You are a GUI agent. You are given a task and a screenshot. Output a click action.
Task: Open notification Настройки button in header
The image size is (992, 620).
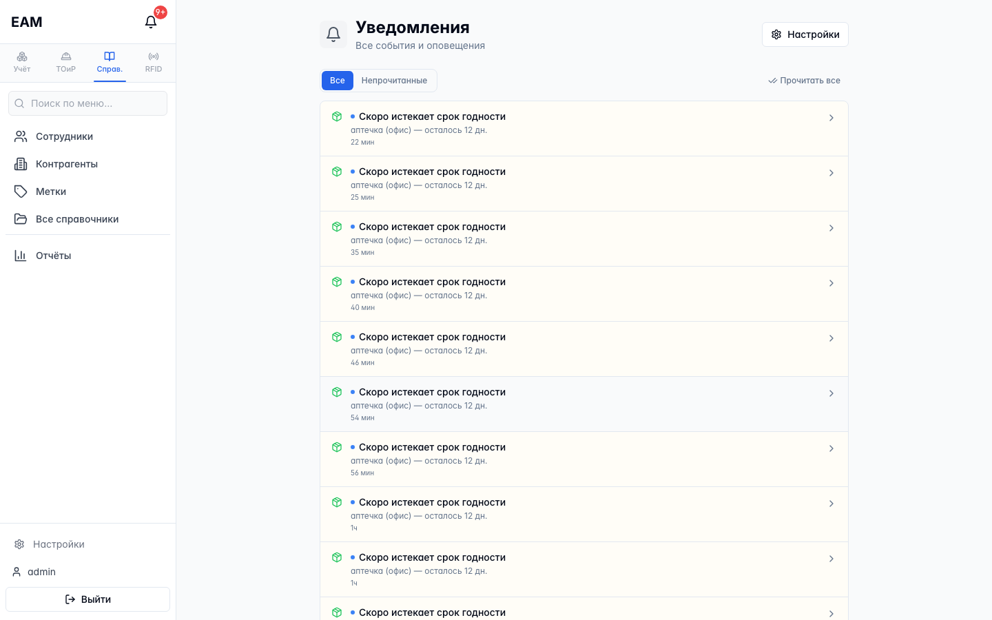(805, 34)
